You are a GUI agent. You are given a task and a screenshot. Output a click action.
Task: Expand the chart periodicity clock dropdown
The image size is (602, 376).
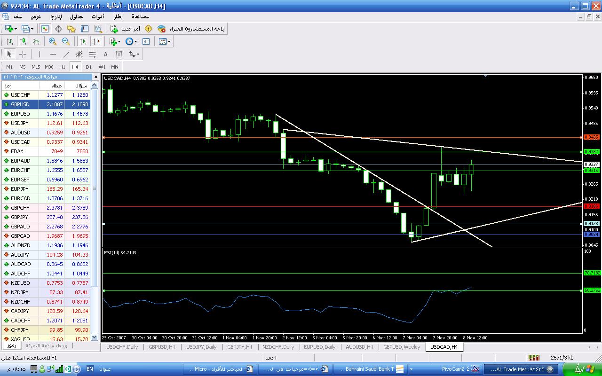[131, 41]
